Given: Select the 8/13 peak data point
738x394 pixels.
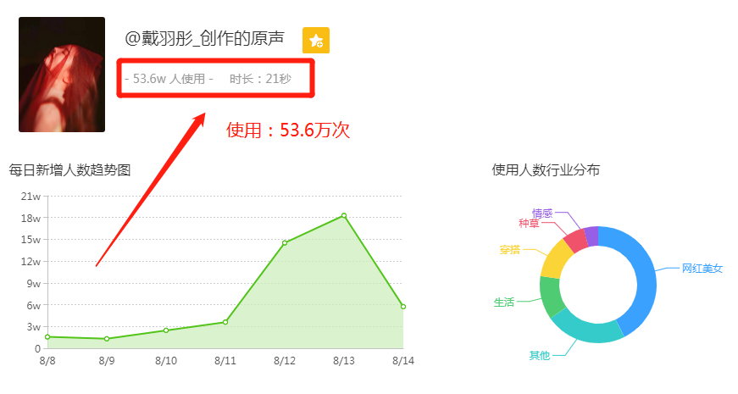Looking at the screenshot, I should [x=344, y=215].
